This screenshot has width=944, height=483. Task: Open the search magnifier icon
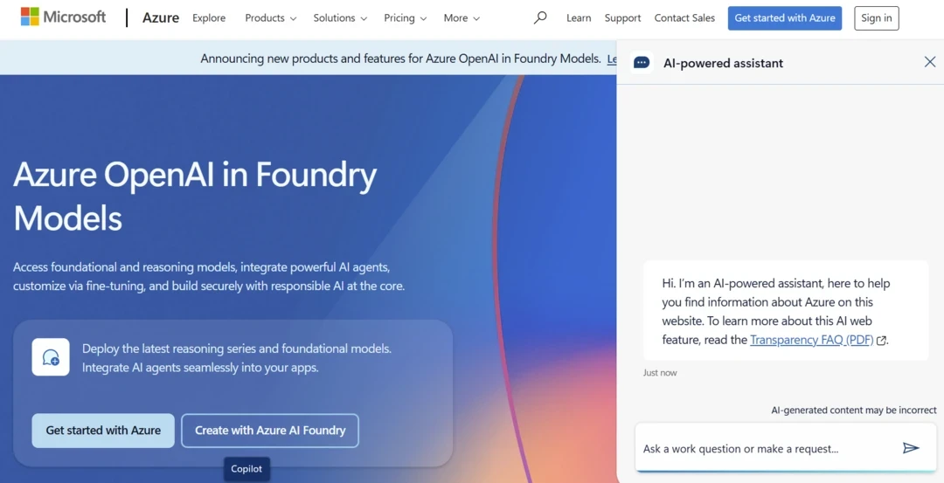pyautogui.click(x=540, y=17)
